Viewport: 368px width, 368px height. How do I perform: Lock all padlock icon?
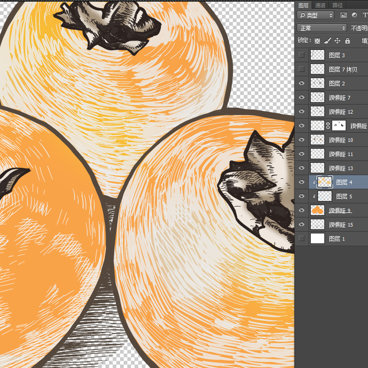347,41
